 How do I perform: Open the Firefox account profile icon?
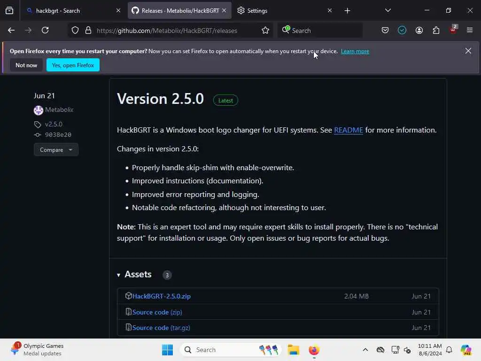(x=419, y=30)
